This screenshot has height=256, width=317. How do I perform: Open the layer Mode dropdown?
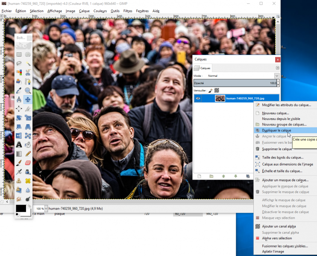point(277,76)
